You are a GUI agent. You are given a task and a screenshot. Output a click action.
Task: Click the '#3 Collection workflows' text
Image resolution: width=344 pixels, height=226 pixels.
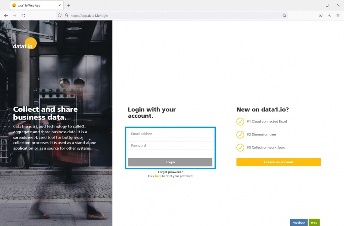pos(266,148)
